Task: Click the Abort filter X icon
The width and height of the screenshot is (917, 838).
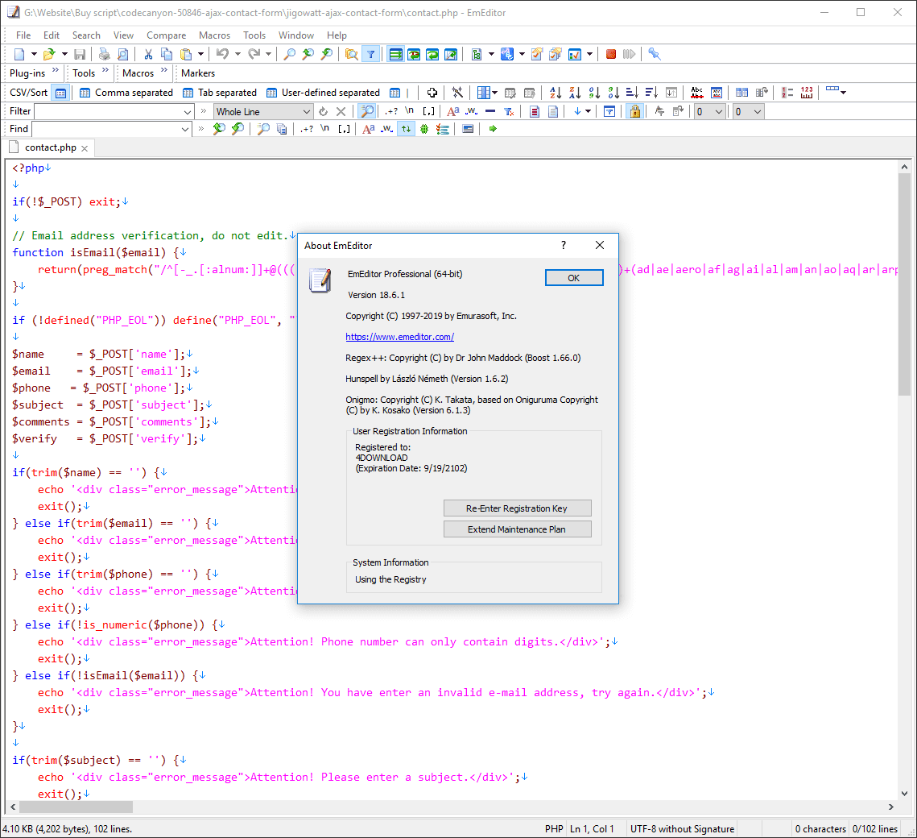Action: pos(341,112)
